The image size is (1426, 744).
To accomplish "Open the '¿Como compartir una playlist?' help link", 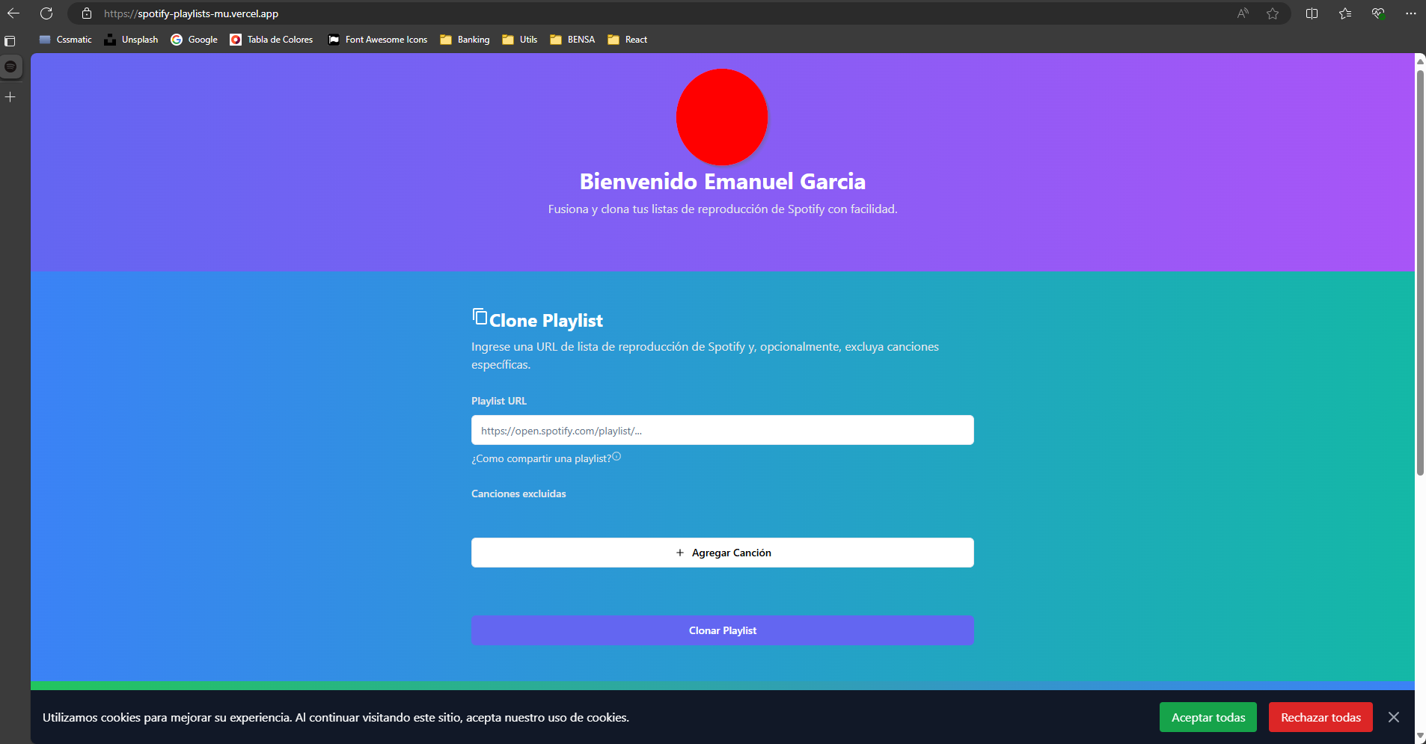I will 541,458.
